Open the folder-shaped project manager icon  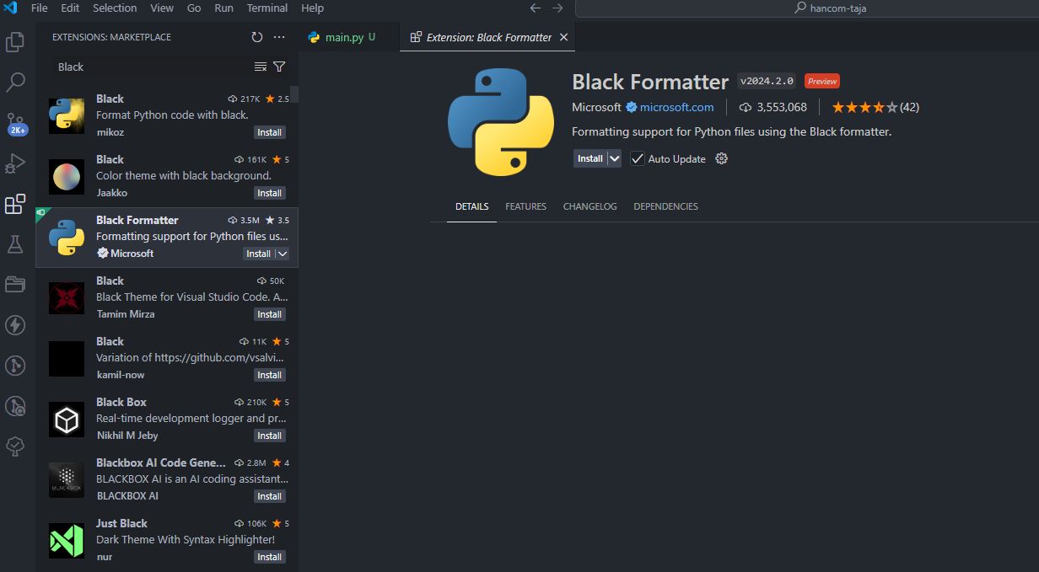coord(15,284)
